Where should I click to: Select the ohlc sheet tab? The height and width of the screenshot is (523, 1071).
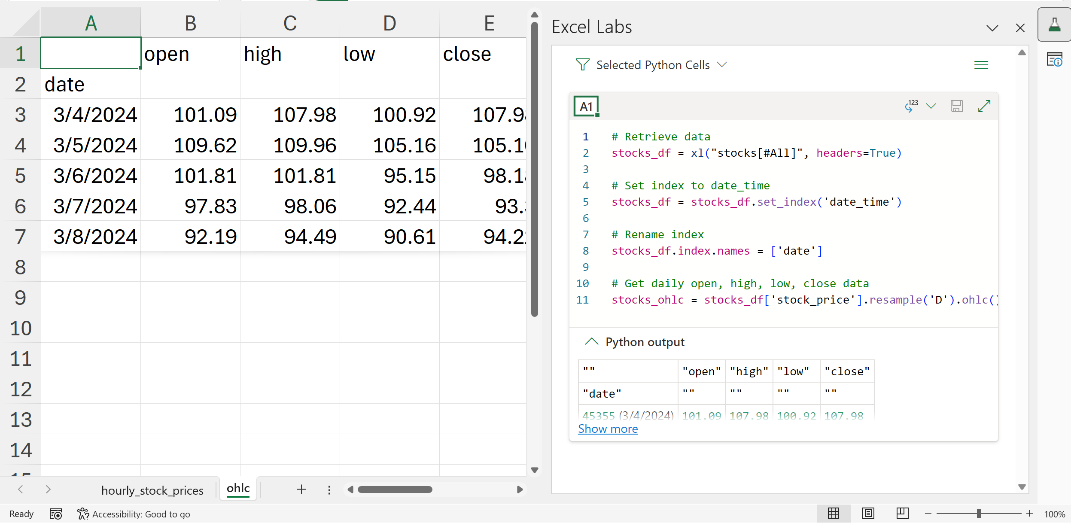coord(238,489)
